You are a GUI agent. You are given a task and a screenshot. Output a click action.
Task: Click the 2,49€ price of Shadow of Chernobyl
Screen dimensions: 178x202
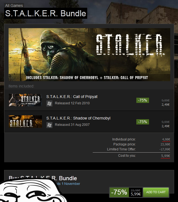166,126
